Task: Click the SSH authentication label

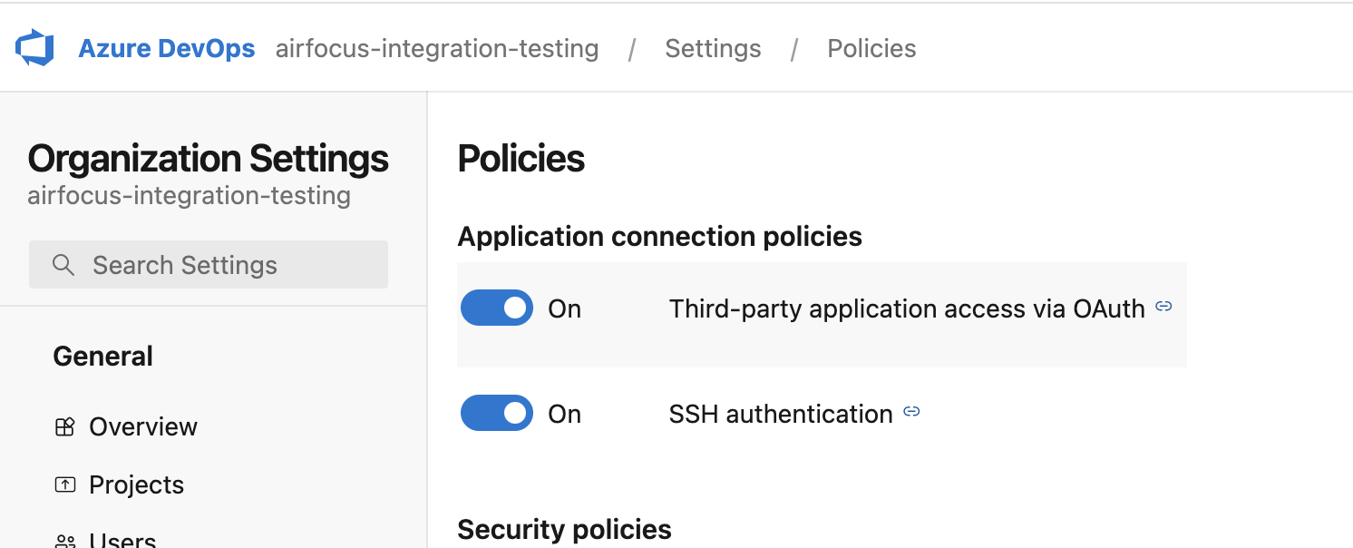Action: (781, 414)
